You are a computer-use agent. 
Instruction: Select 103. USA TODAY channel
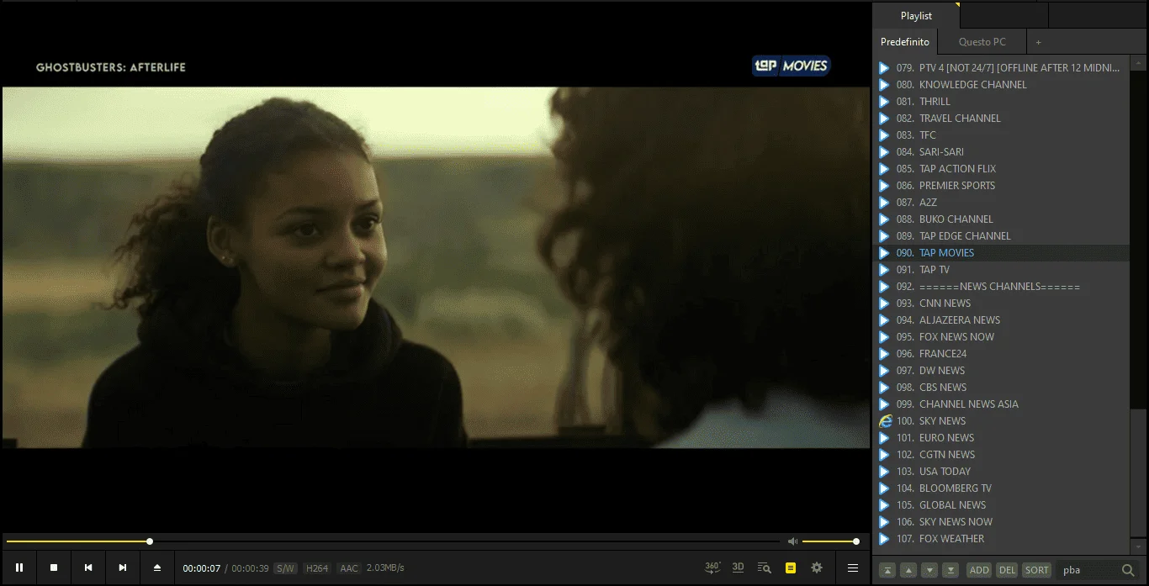(x=1001, y=472)
